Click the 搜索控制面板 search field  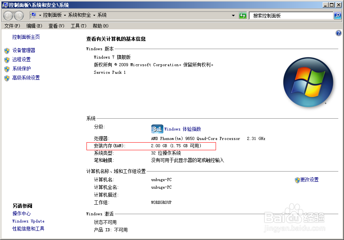click(x=291, y=16)
